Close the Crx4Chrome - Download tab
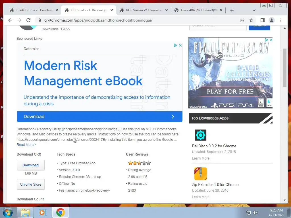Viewport: 291px width, 218px height. click(57, 11)
